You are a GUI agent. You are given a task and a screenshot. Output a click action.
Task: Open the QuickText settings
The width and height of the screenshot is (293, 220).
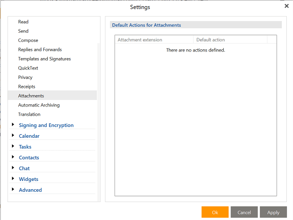coord(28,68)
